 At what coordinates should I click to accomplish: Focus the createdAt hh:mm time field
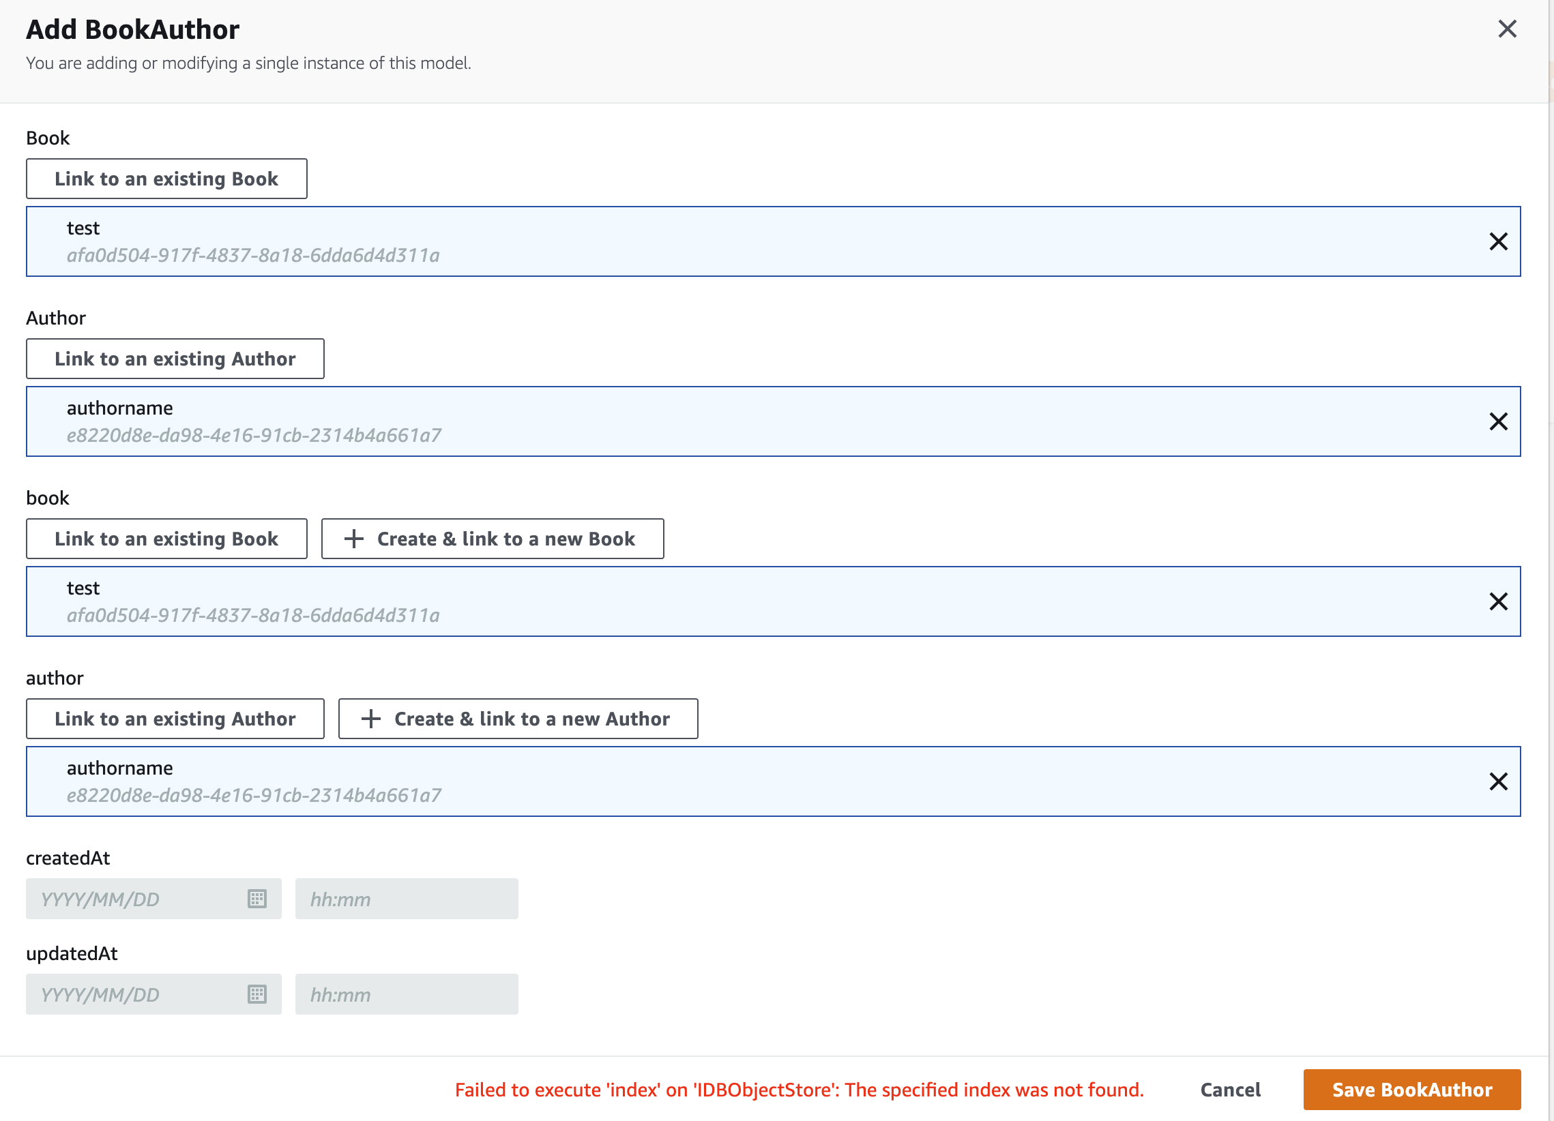407,899
